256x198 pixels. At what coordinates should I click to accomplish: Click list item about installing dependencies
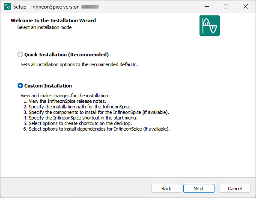[x=96, y=129]
